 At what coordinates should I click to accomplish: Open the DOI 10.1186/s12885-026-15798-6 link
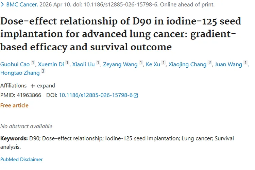[x=96, y=95]
